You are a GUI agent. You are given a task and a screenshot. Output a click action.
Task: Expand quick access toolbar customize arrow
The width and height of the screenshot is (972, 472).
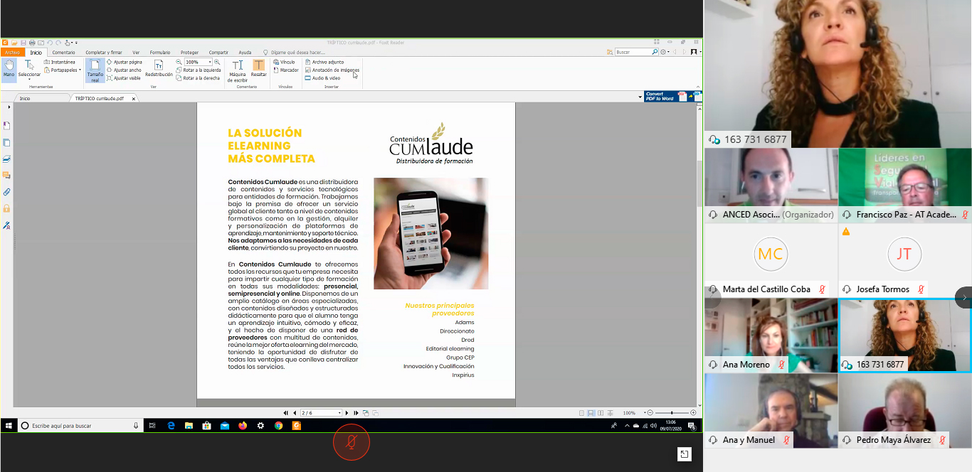(76, 43)
